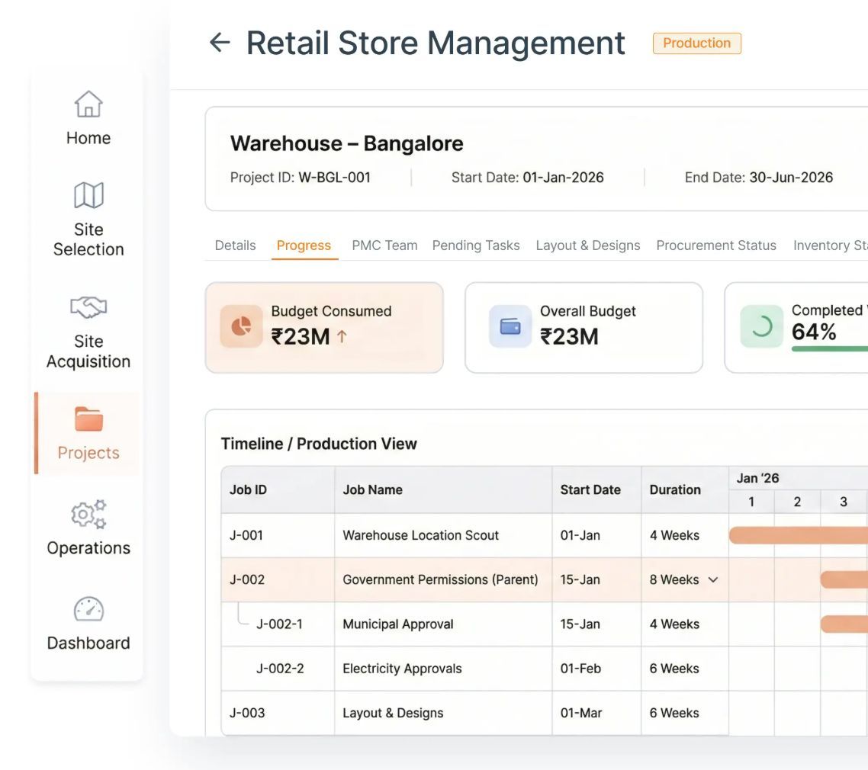The image size is (868, 770).
Task: Click the back arrow beside Retail Store Management
Action: tap(220, 43)
